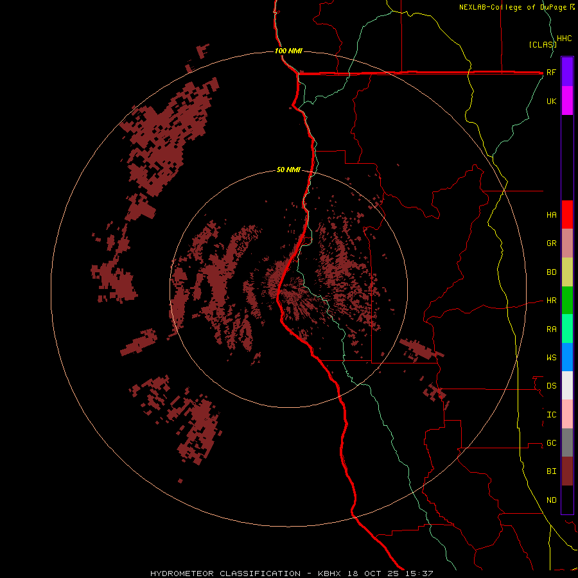Viewport: 578px width, 578px height.
Task: Click the GC legend label
Action: (x=552, y=443)
